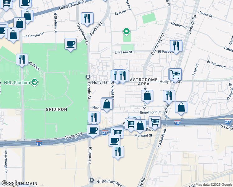Click the Mansard St street label
This screenshot has width=233, height=187.
pyautogui.click(x=143, y=136)
